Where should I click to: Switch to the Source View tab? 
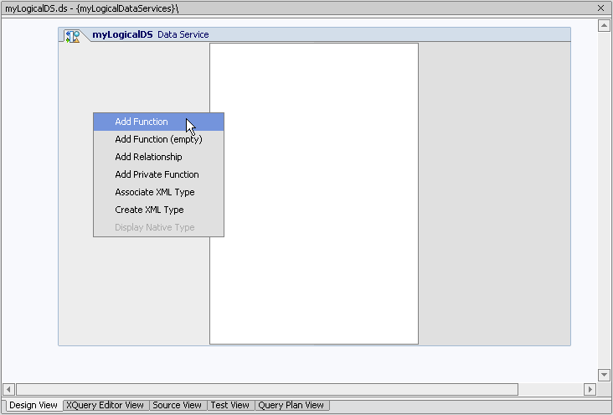pyautogui.click(x=177, y=405)
